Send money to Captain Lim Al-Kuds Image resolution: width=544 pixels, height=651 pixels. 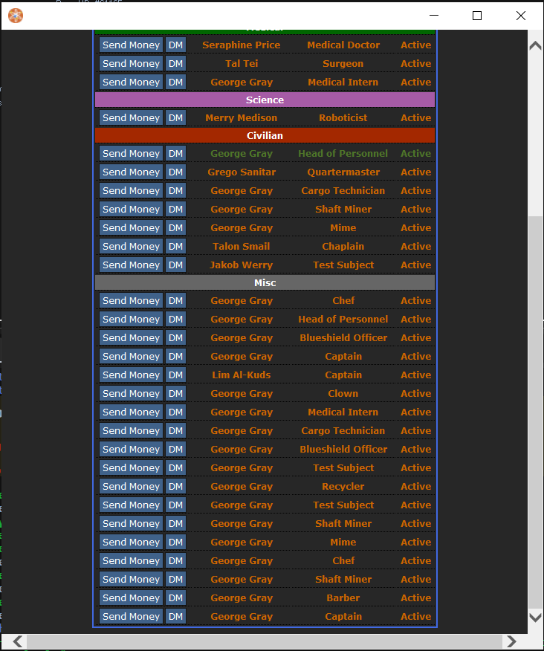coord(131,375)
